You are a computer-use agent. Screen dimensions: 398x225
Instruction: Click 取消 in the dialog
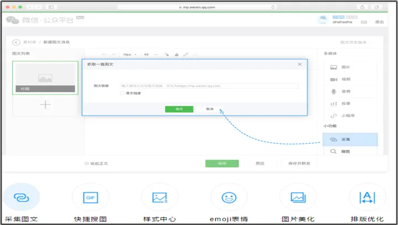pos(210,109)
